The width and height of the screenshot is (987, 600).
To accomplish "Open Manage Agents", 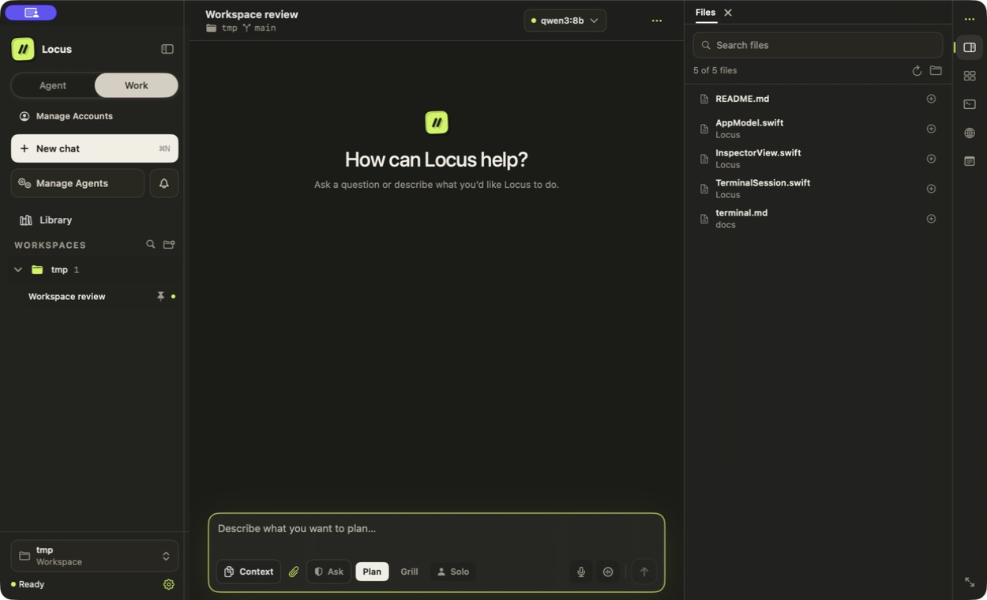I will click(77, 183).
